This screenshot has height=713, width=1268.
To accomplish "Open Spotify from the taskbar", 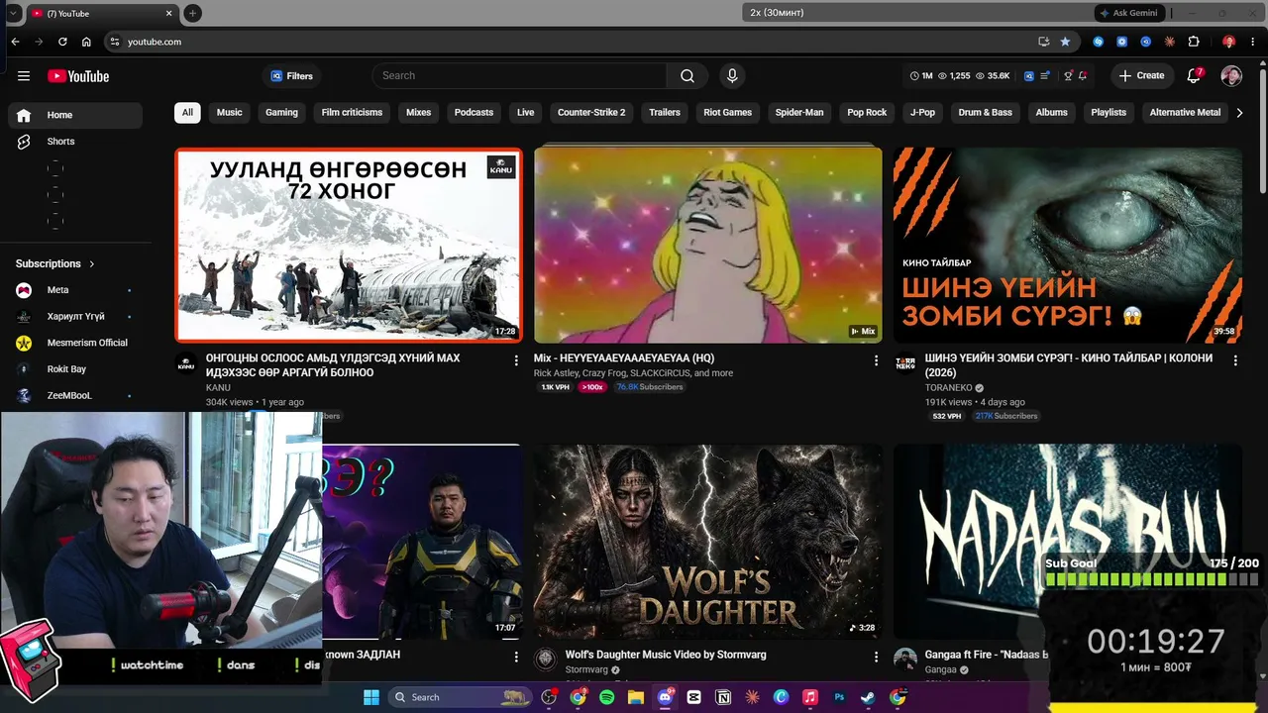I will point(606,697).
